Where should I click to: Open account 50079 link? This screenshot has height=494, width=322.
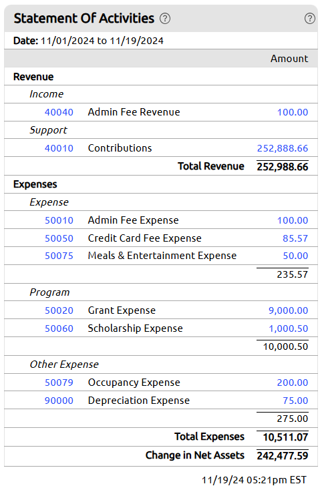pos(59,383)
